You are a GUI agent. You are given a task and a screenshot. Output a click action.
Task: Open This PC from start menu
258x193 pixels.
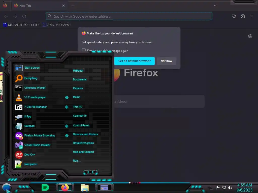[x=78, y=107]
